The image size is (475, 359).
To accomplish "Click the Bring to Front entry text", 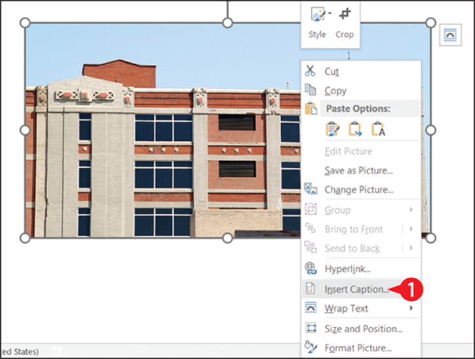I will pos(354,229).
